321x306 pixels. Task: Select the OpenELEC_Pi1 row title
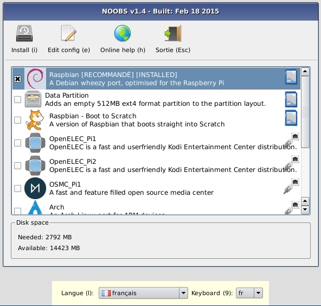(73, 139)
